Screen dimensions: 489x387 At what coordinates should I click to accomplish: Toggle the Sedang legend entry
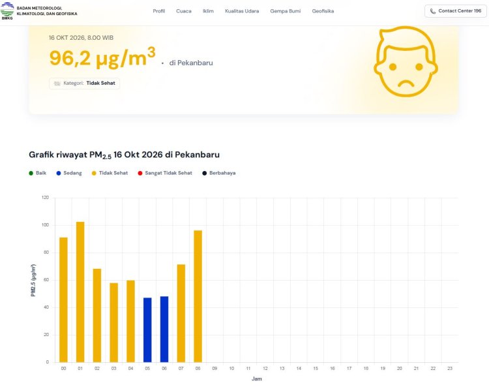(x=69, y=173)
